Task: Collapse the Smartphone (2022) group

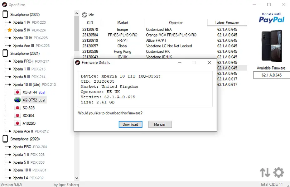Action: pos(25,15)
